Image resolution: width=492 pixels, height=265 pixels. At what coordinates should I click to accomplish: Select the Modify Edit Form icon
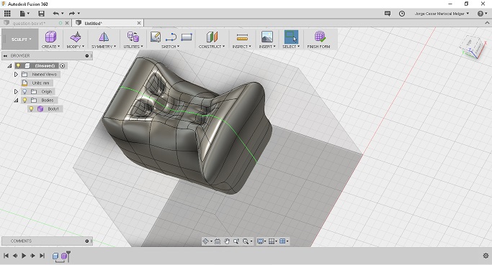(x=76, y=37)
